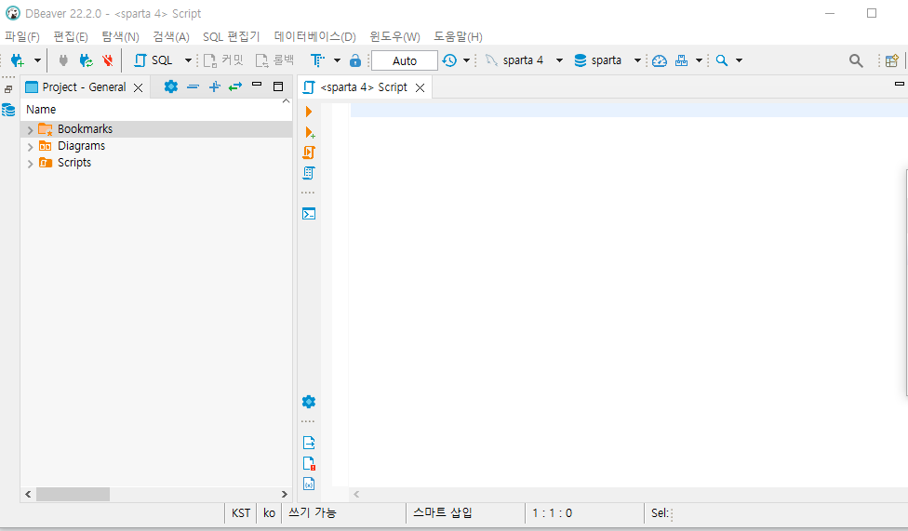Open the 데이터베이스(D) menu
This screenshot has width=908, height=531.
[x=314, y=36]
